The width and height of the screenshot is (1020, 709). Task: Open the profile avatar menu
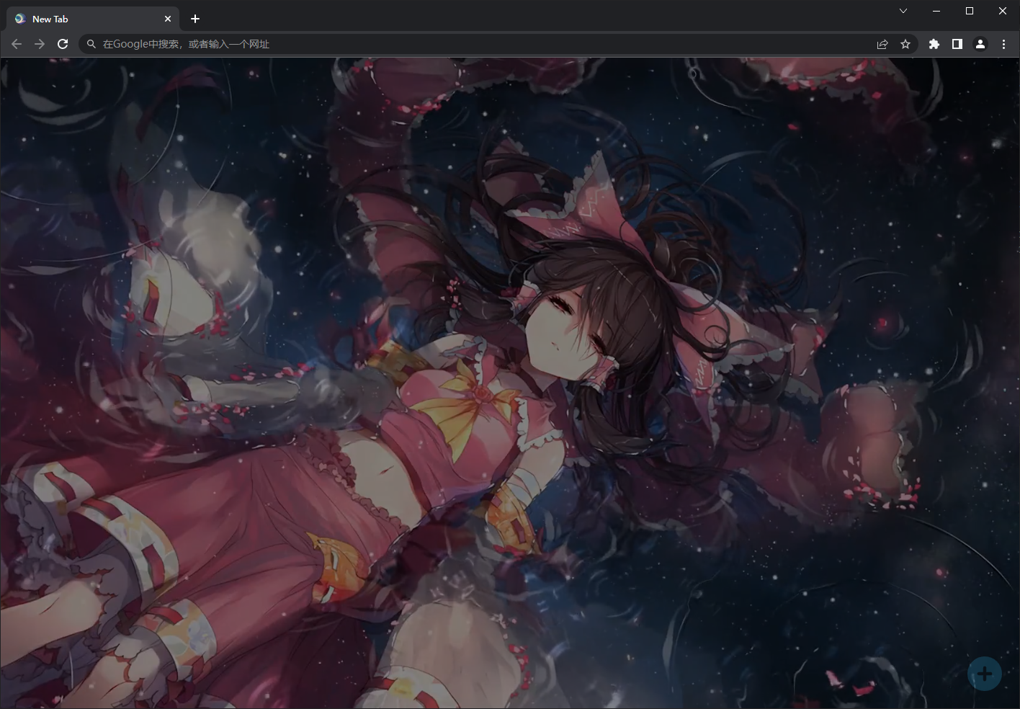(x=980, y=44)
